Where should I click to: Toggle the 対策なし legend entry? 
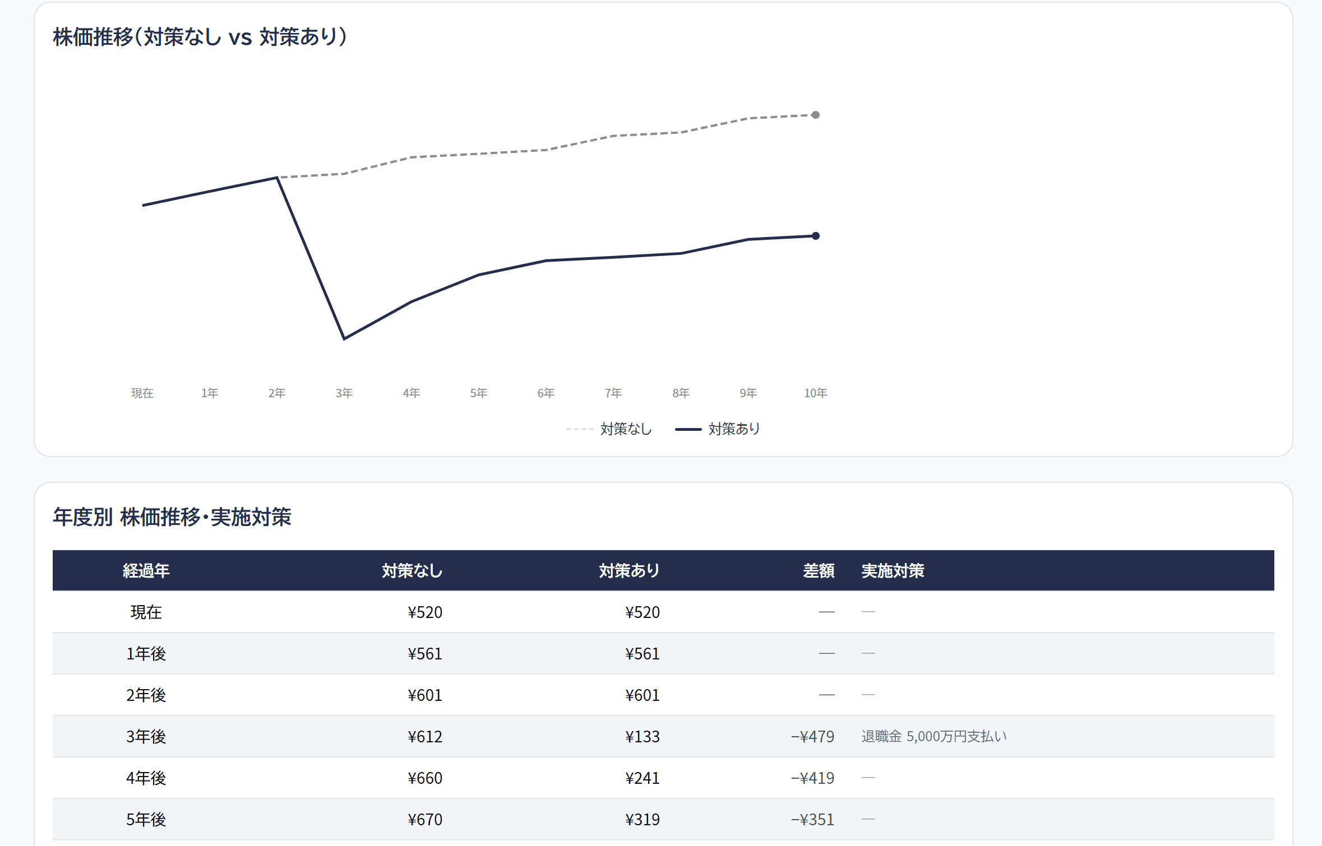point(609,429)
